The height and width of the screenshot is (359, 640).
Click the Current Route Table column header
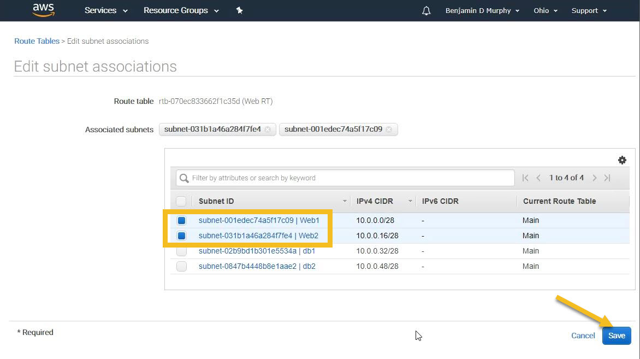pyautogui.click(x=559, y=201)
